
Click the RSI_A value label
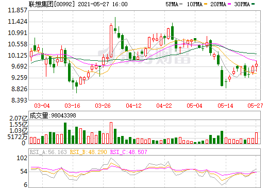(48, 152)
